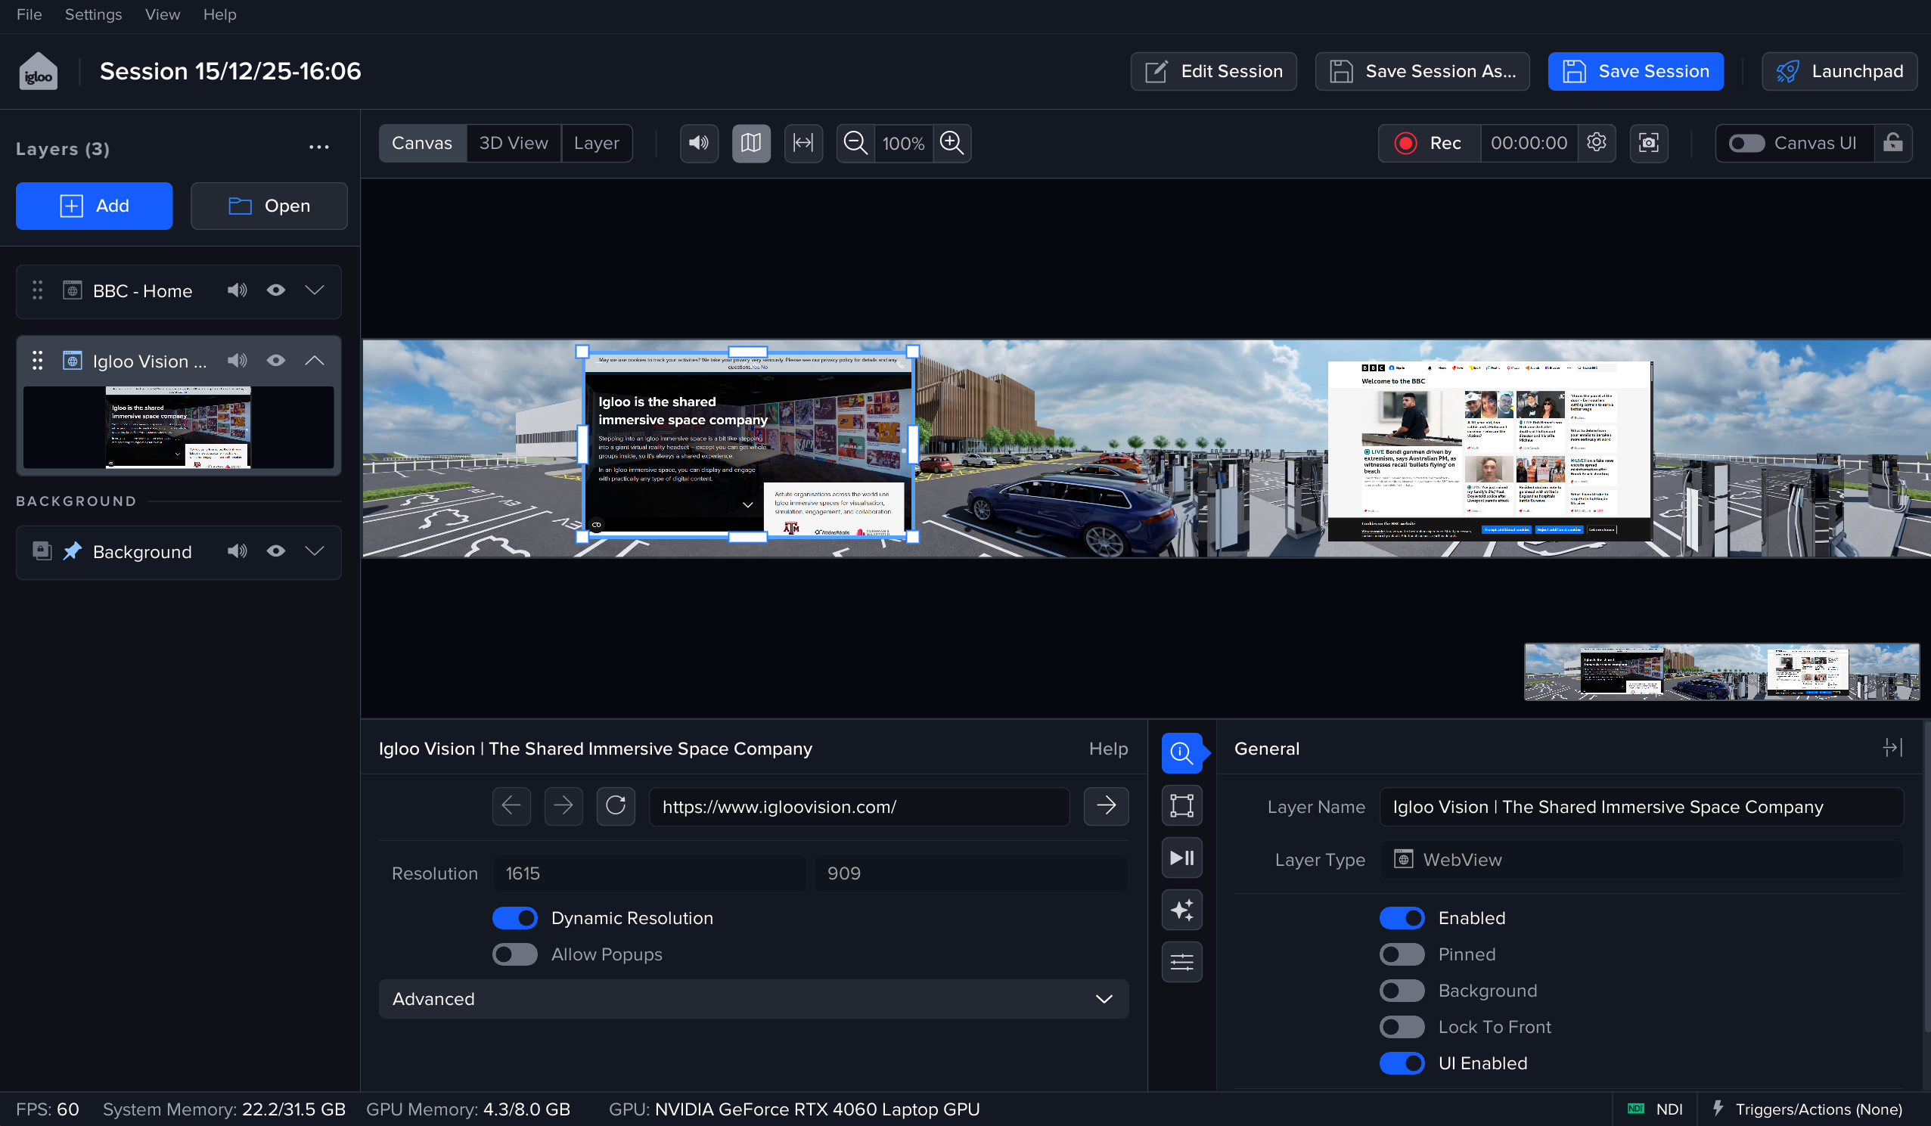
Task: Toggle the canvas map overlay icon
Action: pos(751,143)
